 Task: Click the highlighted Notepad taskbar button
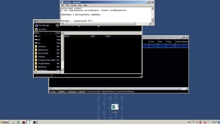point(29,122)
